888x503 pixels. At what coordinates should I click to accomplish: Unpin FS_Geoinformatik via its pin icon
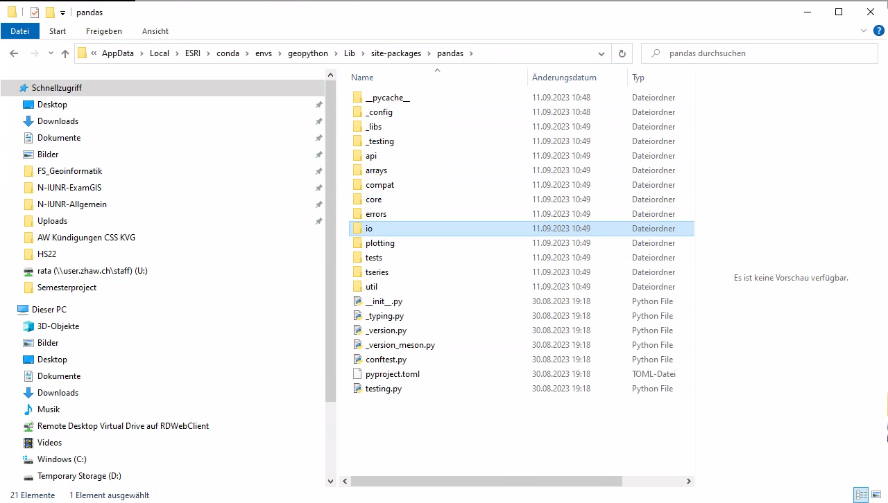[318, 171]
